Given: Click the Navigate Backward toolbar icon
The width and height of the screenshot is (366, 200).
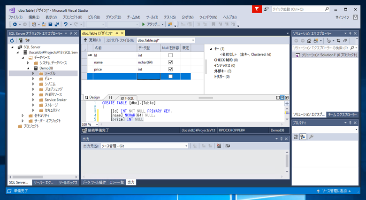Looking at the screenshot, I should tap(15, 24).
